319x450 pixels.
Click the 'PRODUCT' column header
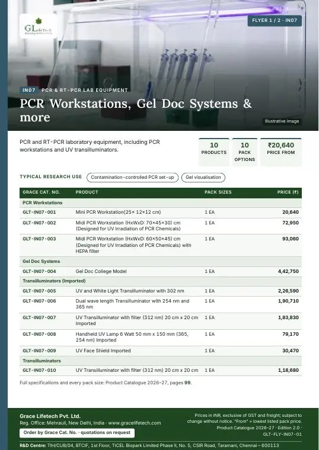87,192
